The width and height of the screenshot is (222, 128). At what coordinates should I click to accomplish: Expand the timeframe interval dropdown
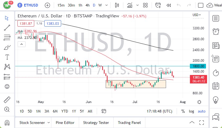tap(107, 5)
